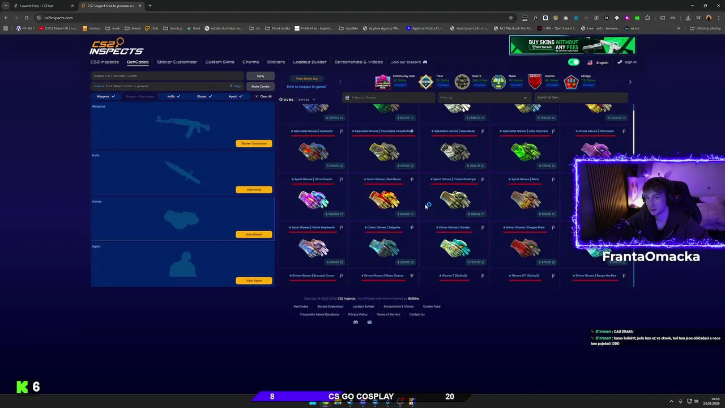Select the Sport Gloves Crème Pinstripe thumbnail

(x=454, y=199)
